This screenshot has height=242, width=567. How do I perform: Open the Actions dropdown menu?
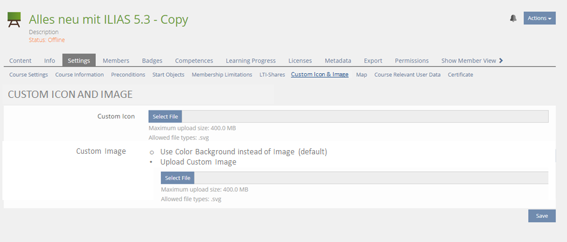[x=539, y=18]
